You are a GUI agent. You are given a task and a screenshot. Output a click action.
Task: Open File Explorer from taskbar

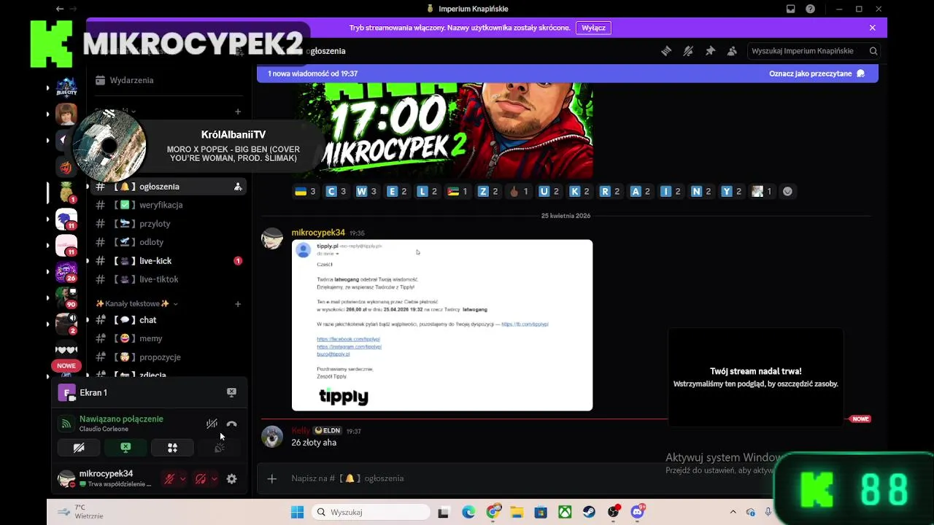517,512
